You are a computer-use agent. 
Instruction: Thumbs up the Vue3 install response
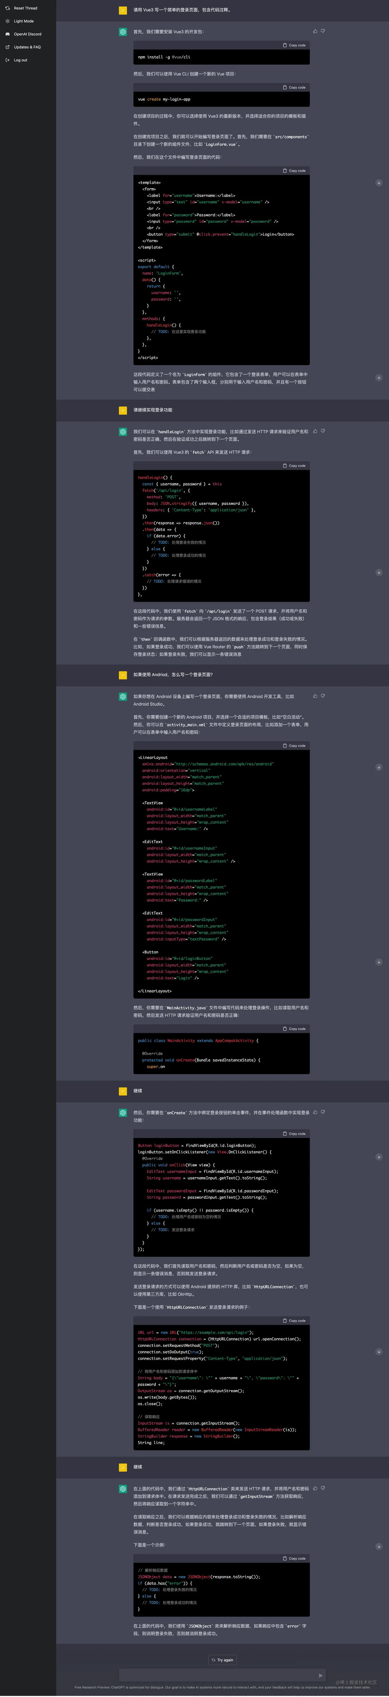(315, 31)
